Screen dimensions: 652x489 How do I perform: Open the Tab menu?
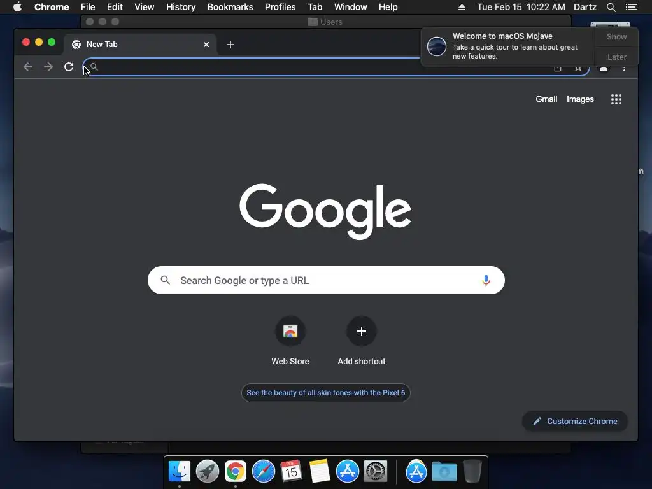pos(315,7)
